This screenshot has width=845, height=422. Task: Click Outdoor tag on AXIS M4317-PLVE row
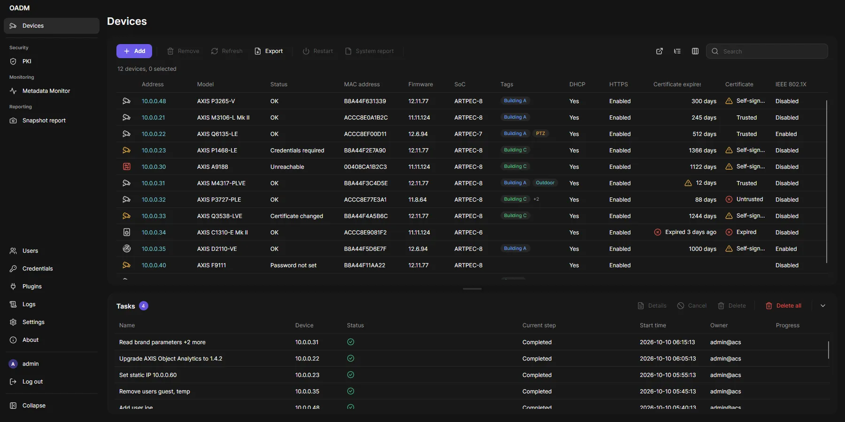click(545, 183)
